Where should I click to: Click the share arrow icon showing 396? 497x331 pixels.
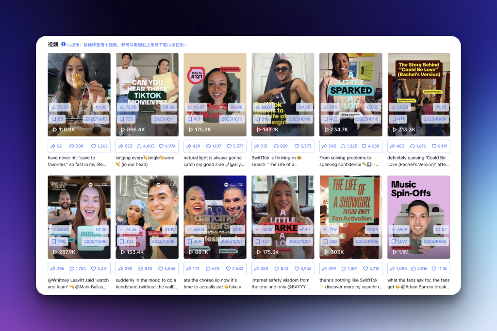click(x=53, y=268)
